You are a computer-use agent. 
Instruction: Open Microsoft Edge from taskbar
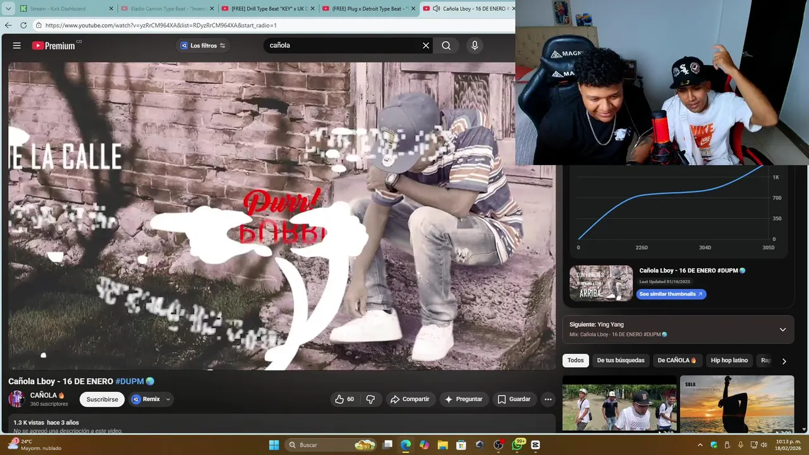pos(406,445)
